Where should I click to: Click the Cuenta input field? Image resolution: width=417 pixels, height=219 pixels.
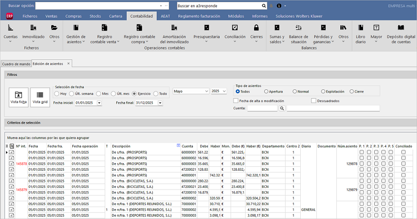pyautogui.click(x=262, y=108)
